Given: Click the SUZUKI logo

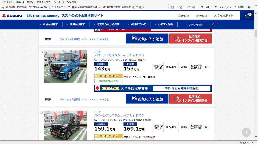Looking at the screenshot, I should point(12,15).
